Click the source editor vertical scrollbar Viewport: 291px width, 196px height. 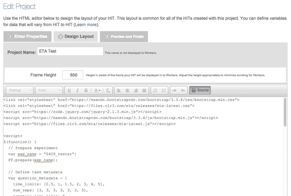[285, 112]
